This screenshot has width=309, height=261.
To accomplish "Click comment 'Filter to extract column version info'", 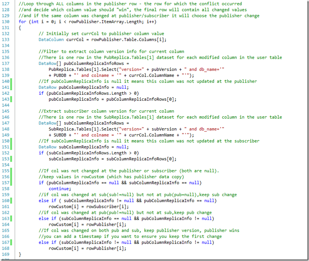I will click(111, 52).
